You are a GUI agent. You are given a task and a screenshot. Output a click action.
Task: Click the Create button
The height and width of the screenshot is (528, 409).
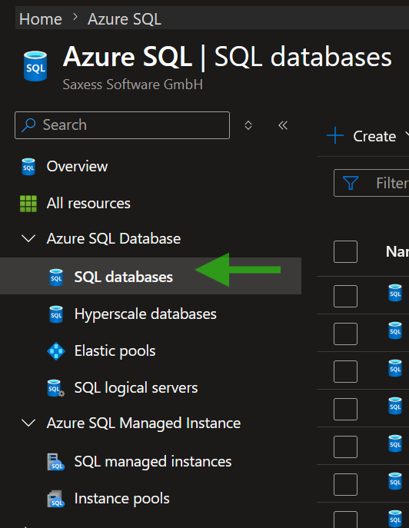coord(367,136)
